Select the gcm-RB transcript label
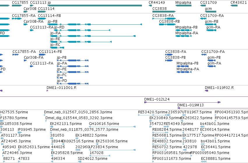 pos(212,22)
